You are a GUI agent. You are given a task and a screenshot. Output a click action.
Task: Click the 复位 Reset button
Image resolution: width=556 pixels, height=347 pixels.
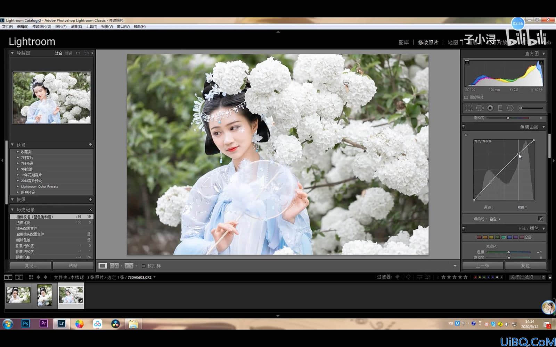click(525, 266)
